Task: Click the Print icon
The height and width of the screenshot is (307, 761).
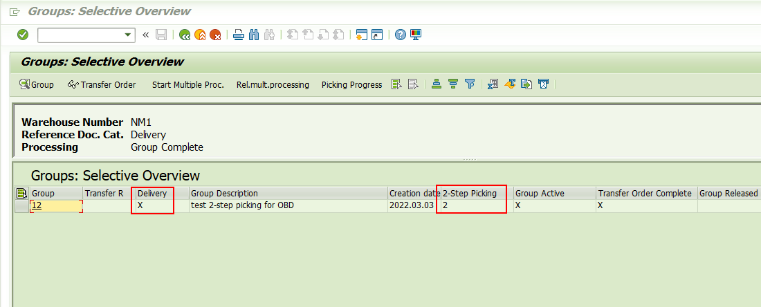Action: coord(238,35)
